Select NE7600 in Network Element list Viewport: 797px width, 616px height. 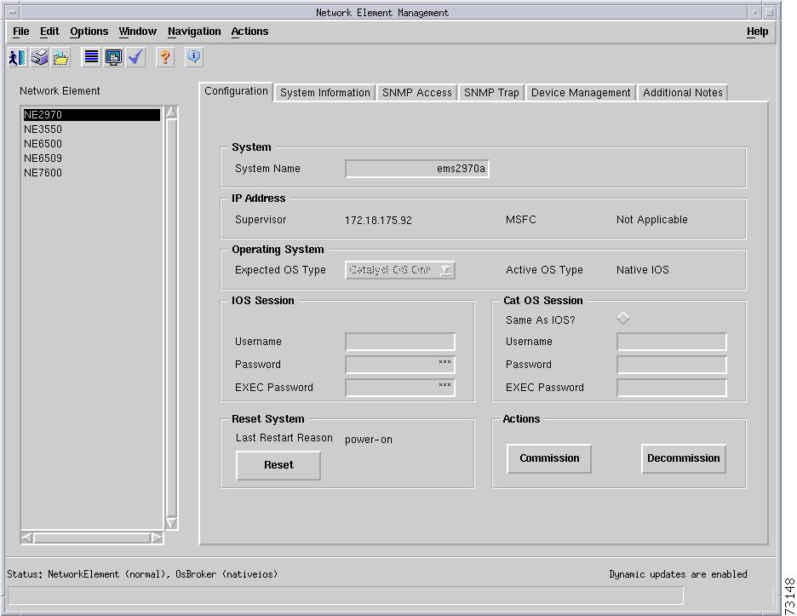[x=91, y=173]
